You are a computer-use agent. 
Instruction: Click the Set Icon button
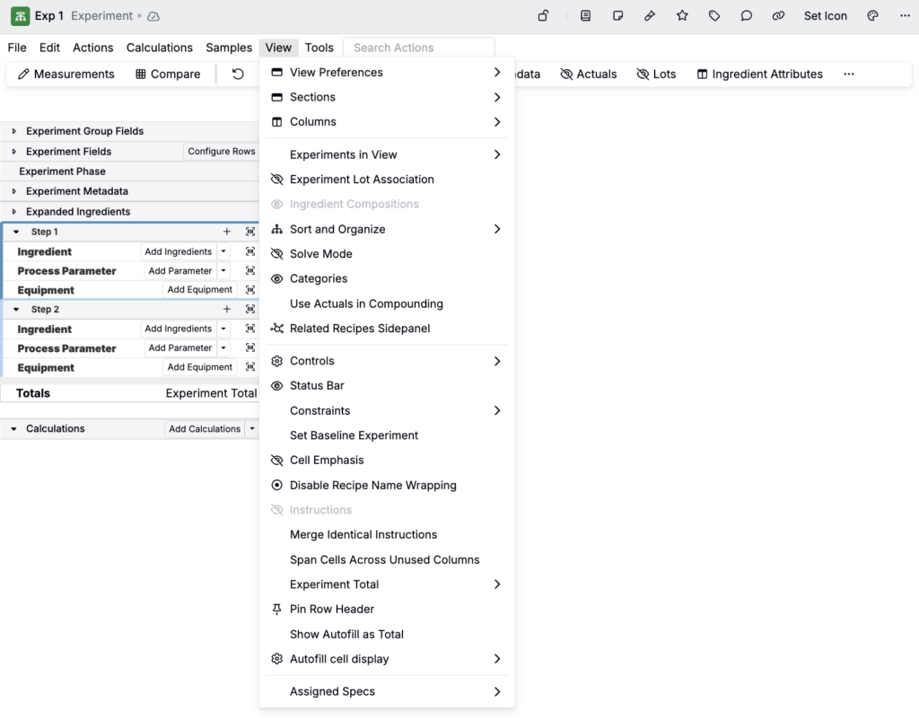tap(825, 16)
